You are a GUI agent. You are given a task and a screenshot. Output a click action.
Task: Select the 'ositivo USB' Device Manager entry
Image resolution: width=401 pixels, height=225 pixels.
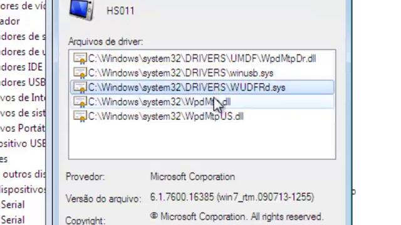(23, 144)
